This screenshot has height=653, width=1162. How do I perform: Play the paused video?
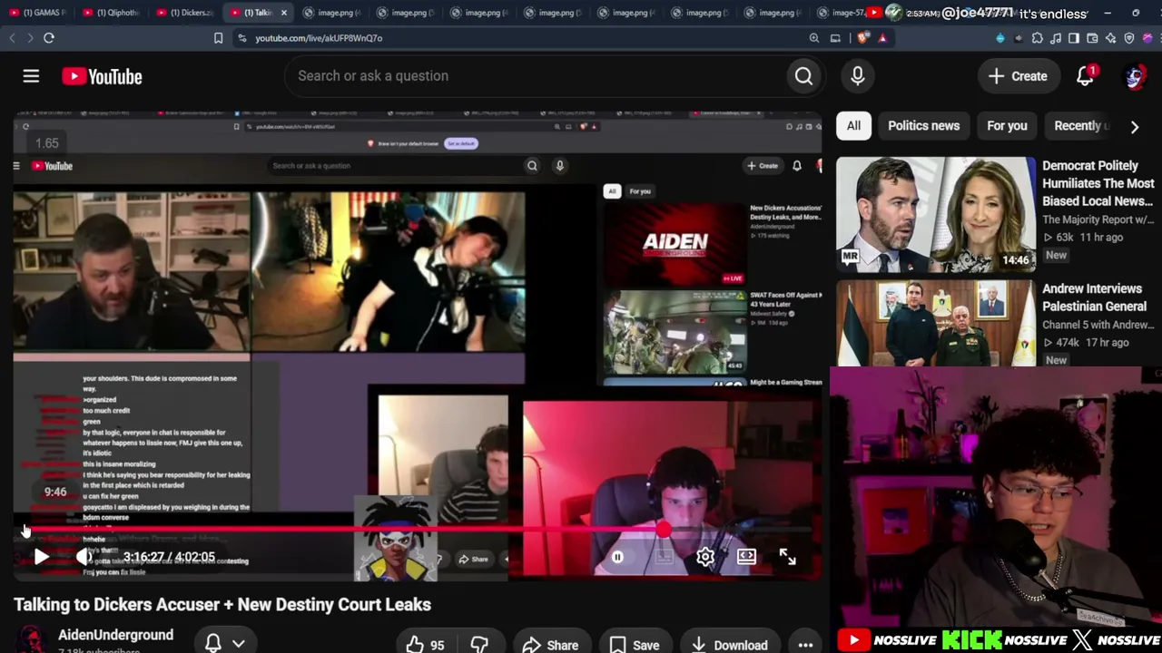pos(41,558)
